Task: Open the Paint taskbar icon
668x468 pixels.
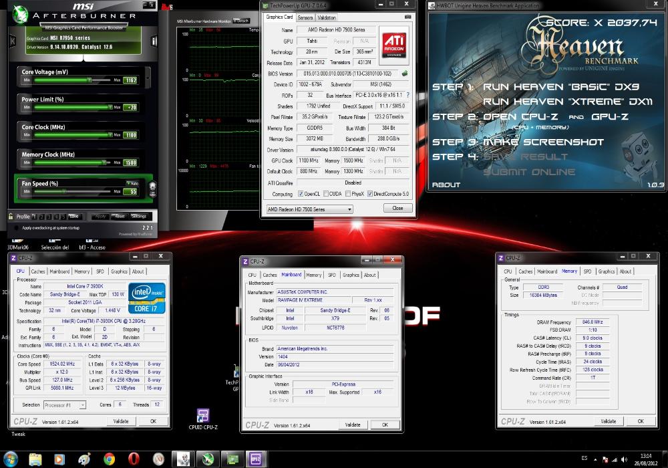Action: click(84, 459)
